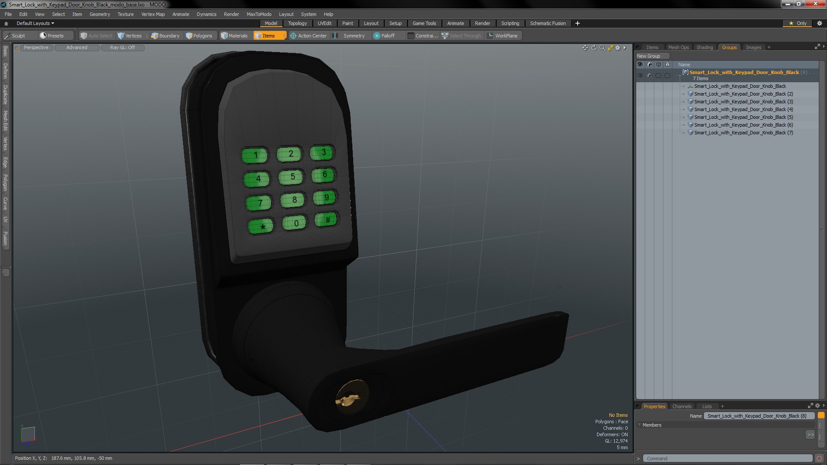The width and height of the screenshot is (827, 465).
Task: Toggle Select Through option
Action: click(x=461, y=36)
